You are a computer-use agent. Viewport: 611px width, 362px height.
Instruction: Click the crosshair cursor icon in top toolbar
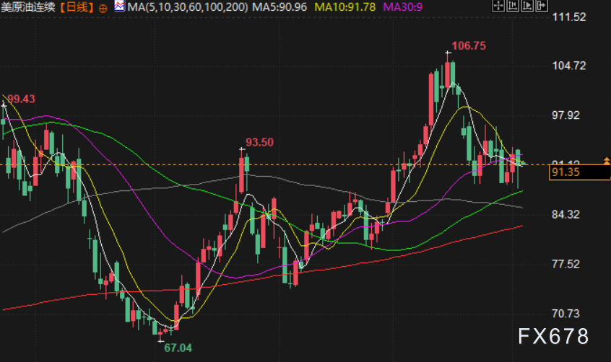point(498,6)
